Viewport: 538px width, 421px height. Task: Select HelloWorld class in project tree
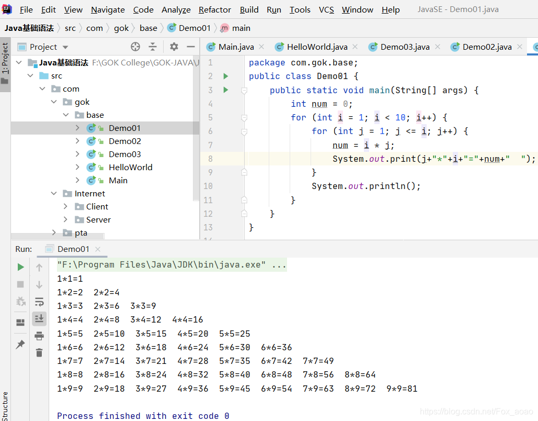(x=130, y=168)
